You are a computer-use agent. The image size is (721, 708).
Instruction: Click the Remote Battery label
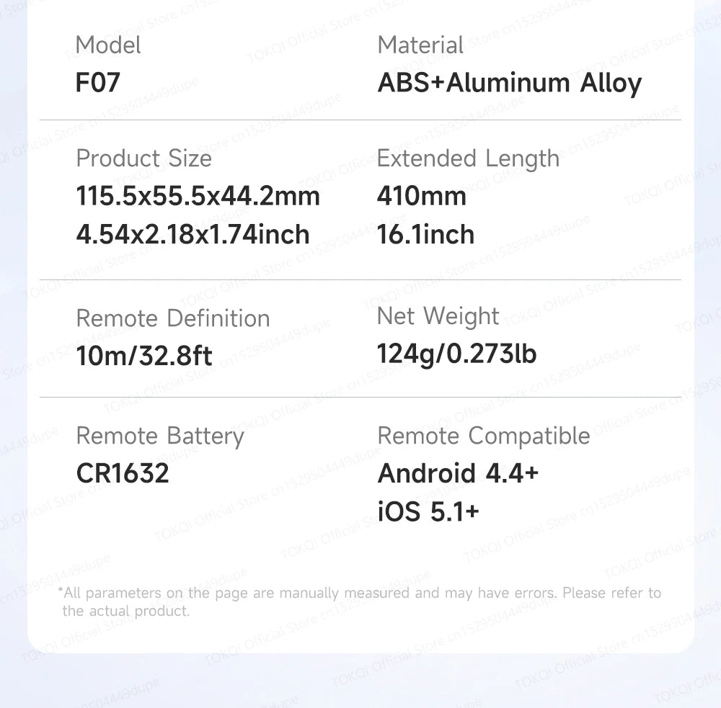coord(159,436)
